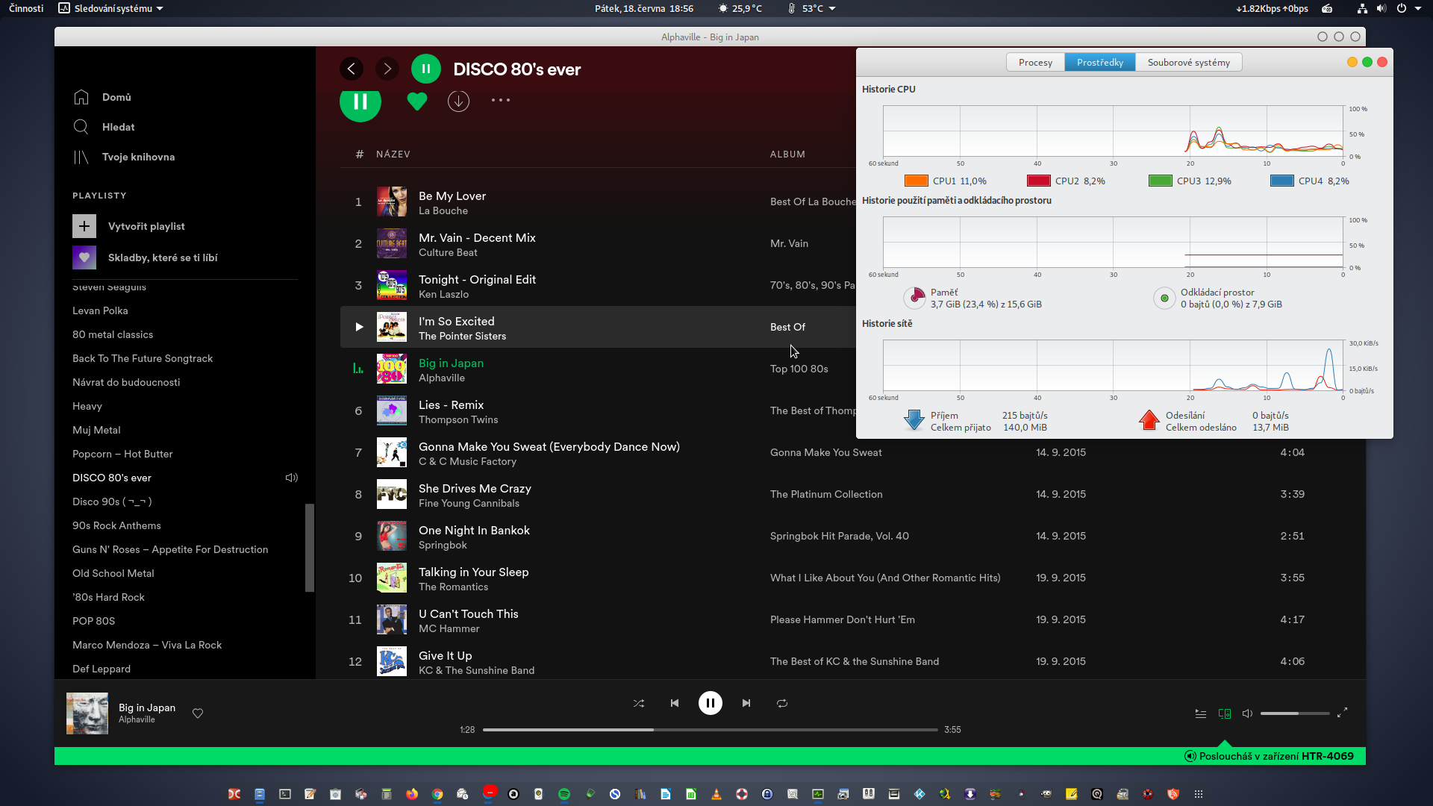Screen dimensions: 1433x806
Task: Toggle repeat mode in player bar
Action: (782, 703)
